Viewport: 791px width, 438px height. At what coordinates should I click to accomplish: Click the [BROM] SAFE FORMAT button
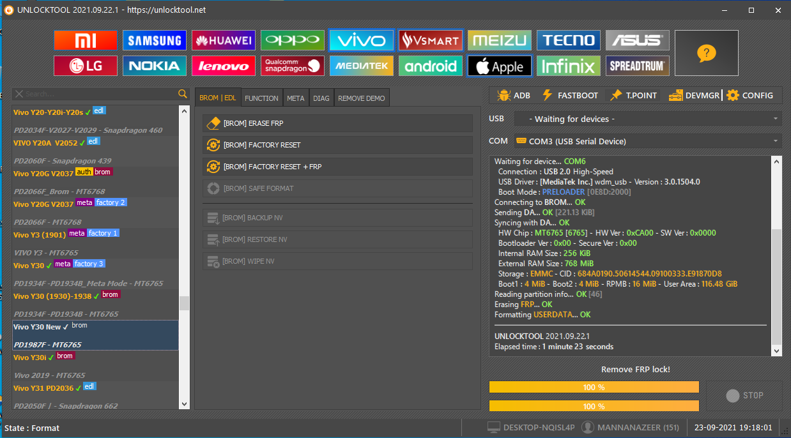[337, 188]
